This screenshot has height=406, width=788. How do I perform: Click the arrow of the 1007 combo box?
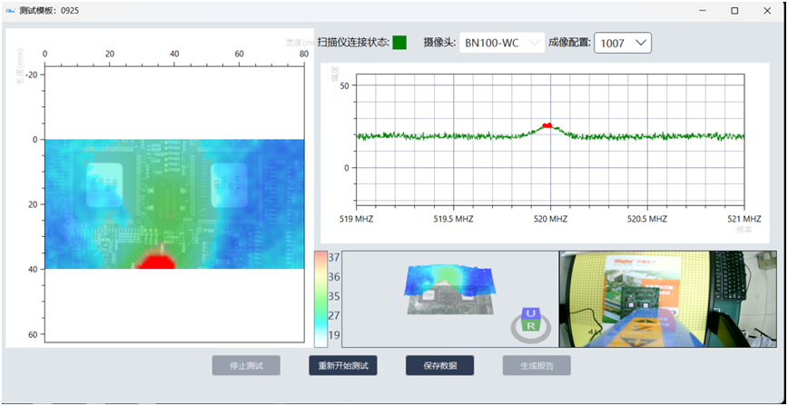(x=641, y=43)
